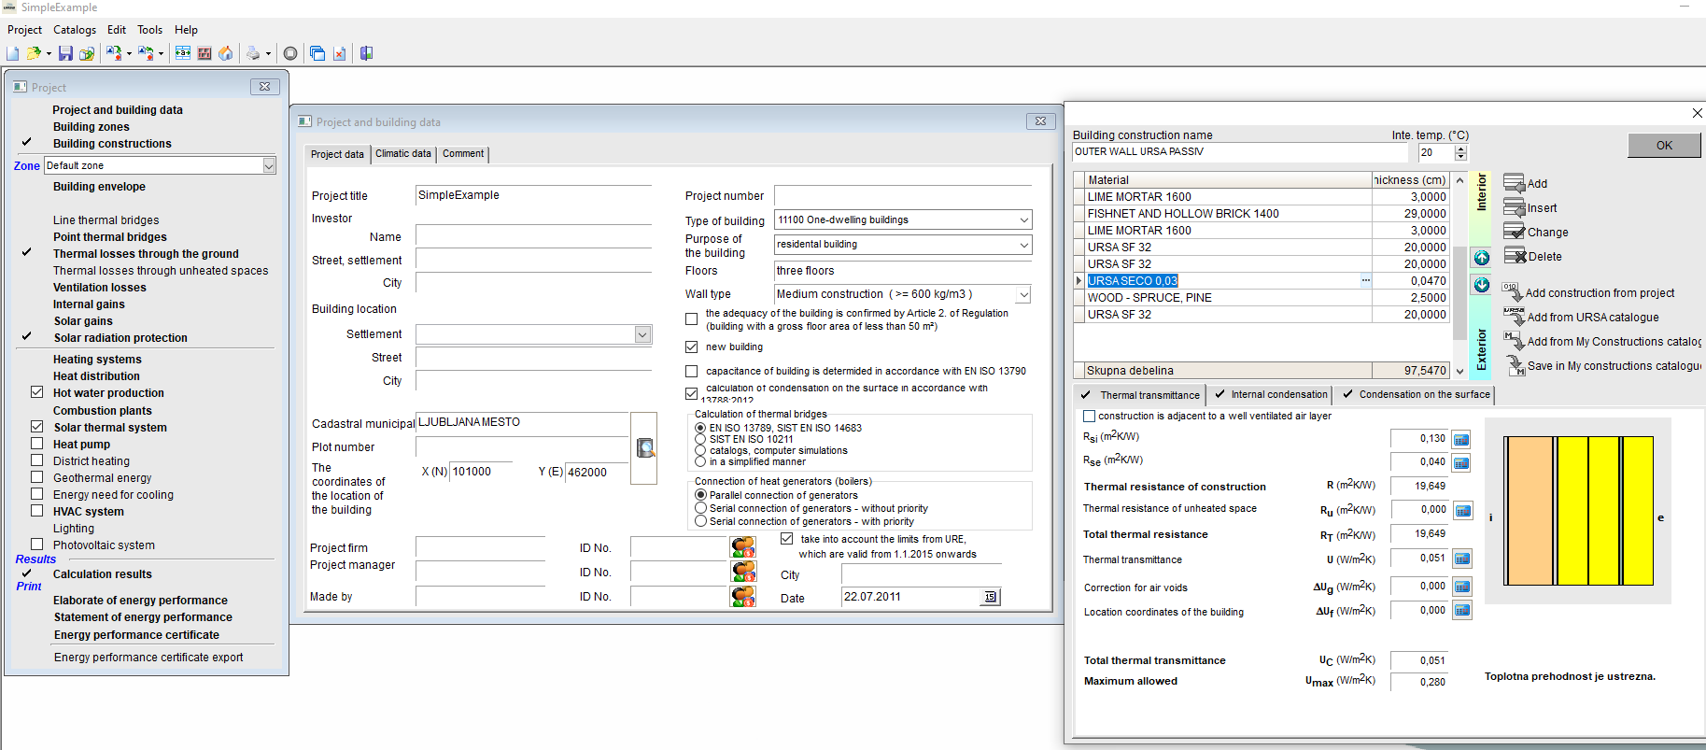Image resolution: width=1706 pixels, height=750 pixels.
Task: Create a new project from the toolbar
Action: pos(12,53)
